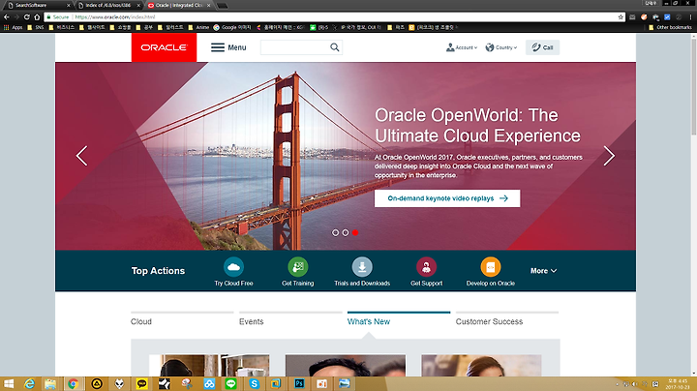697x391 pixels.
Task: Open the Google images bookmark
Action: pyautogui.click(x=232, y=27)
